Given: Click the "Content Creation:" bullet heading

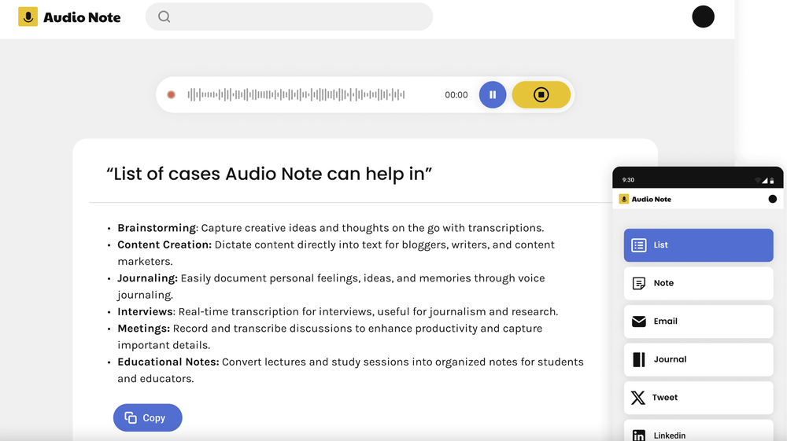Looking at the screenshot, I should click(x=164, y=244).
